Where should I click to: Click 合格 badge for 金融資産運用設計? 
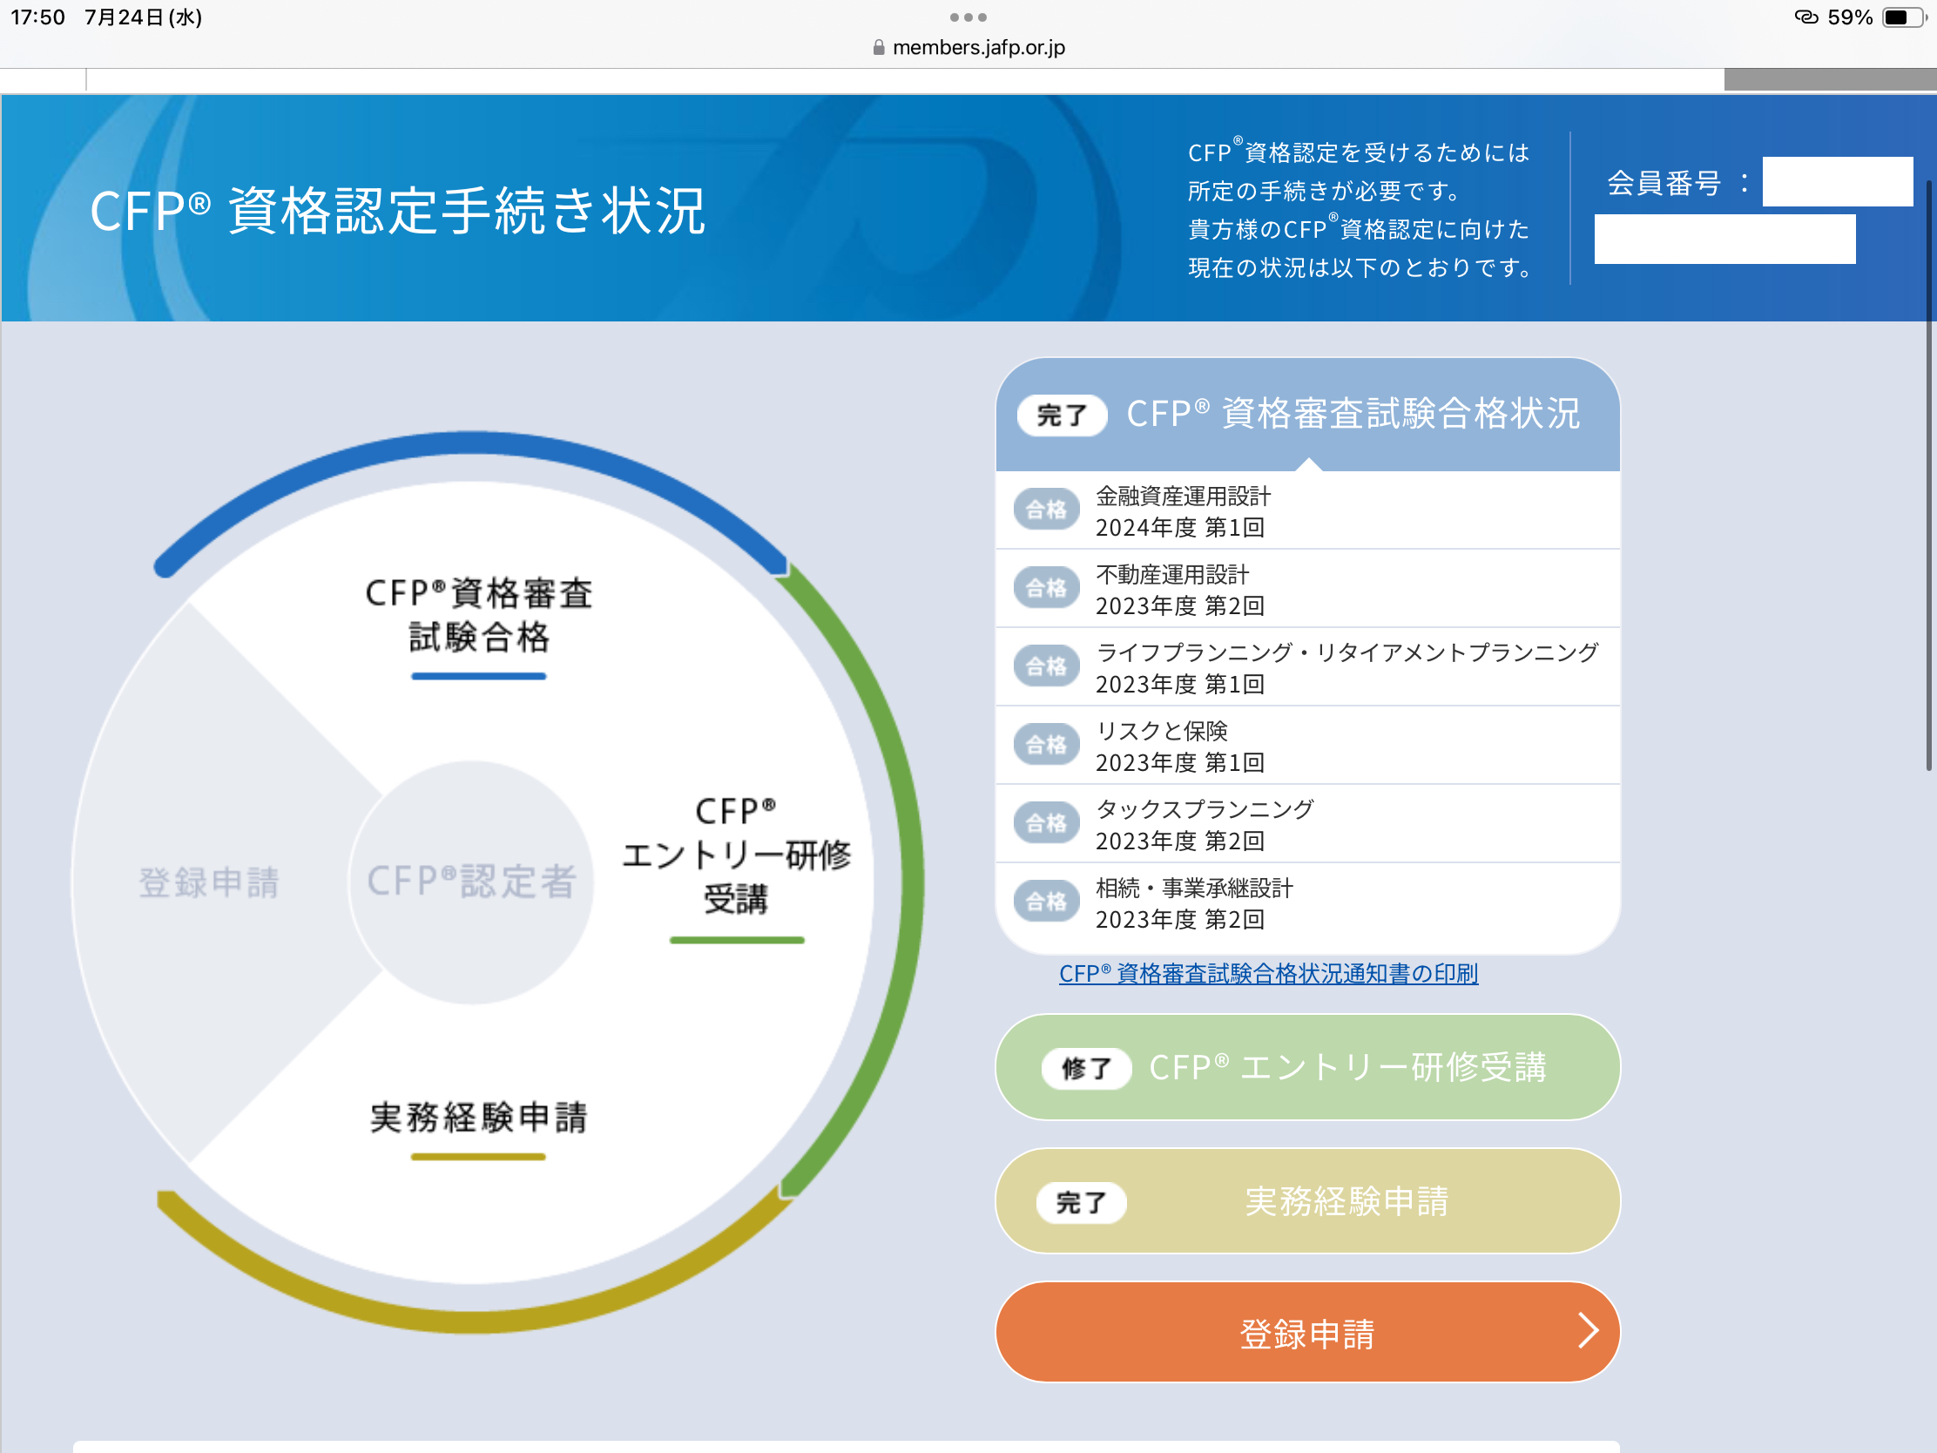point(1045,510)
